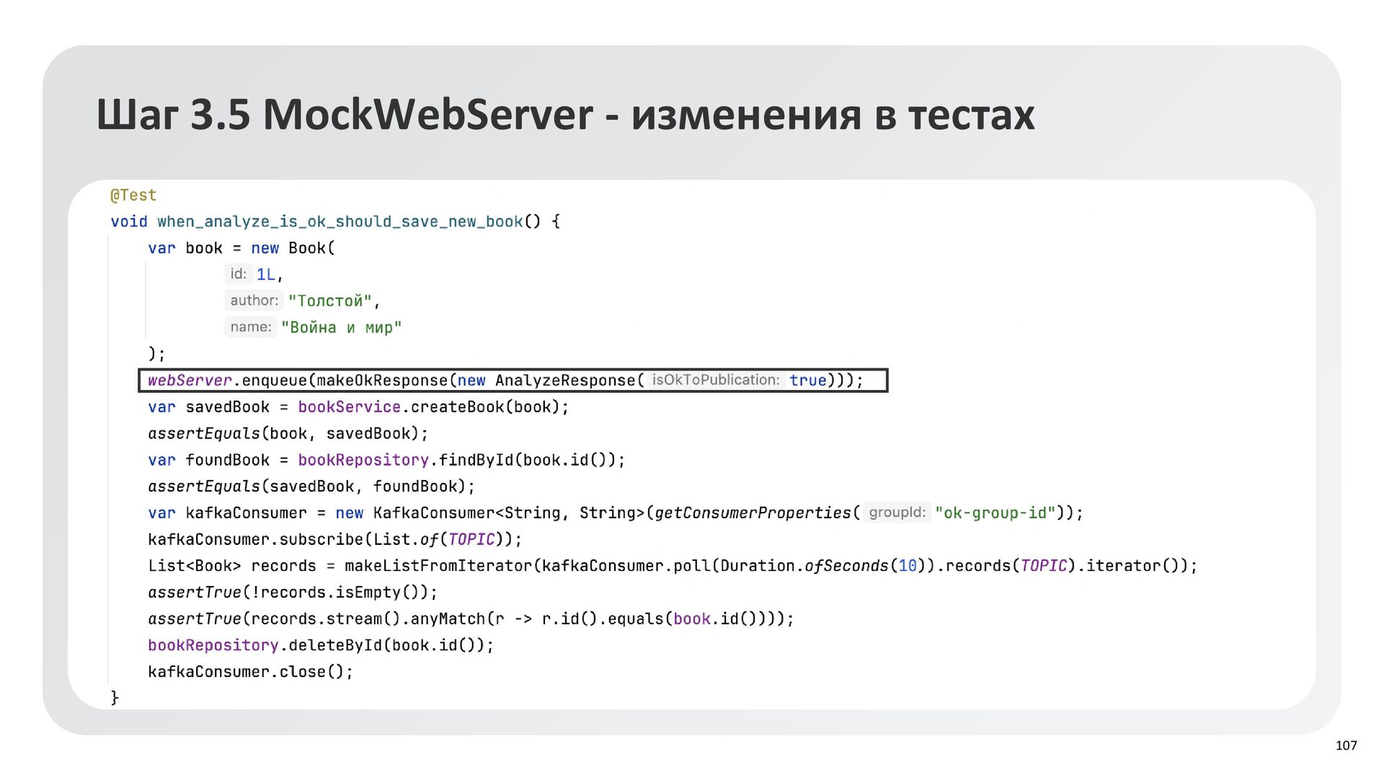Click the id: parameter hint
Viewport: 1384px width, 780px height.
coord(239,274)
